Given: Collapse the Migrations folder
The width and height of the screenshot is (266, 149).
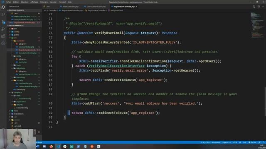Looking at the screenshot, I should coord(21,68).
